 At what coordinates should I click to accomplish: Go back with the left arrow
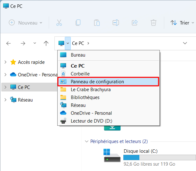pyautogui.click(x=8, y=43)
